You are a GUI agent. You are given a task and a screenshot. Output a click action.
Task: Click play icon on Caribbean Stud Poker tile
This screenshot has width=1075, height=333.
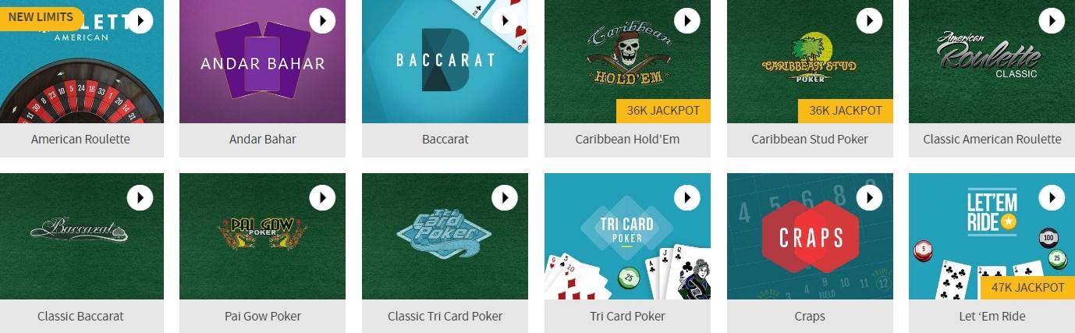point(870,20)
